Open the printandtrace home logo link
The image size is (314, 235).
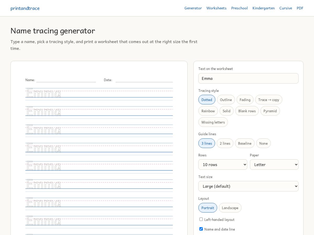pos(25,8)
